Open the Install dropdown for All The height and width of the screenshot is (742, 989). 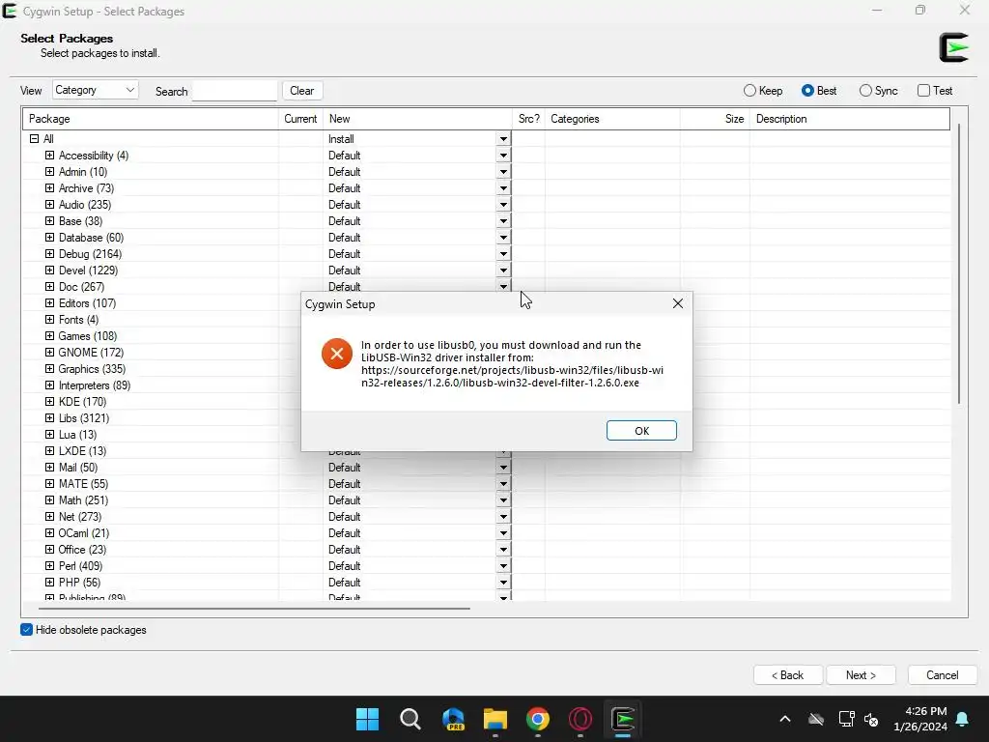point(503,139)
